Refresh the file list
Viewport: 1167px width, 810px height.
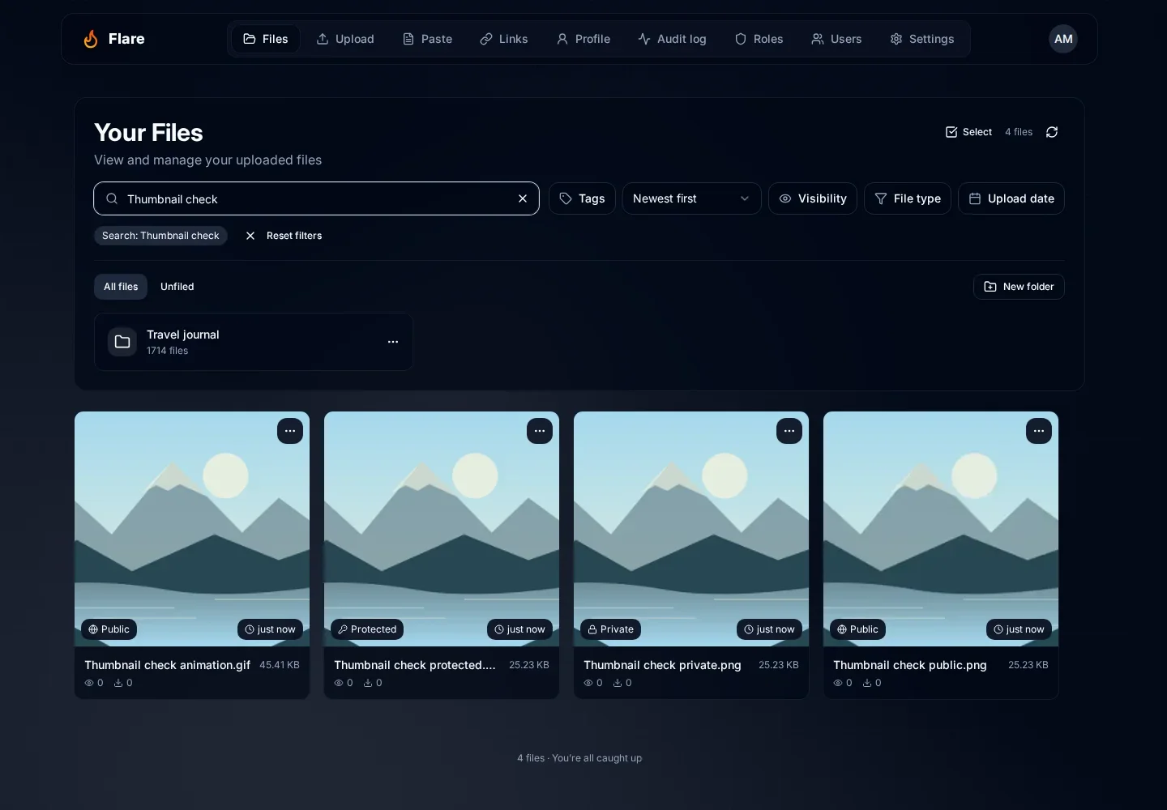point(1052,132)
